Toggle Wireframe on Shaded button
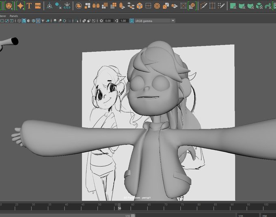Viewport: 276px width, 217px height. [x=33, y=21]
